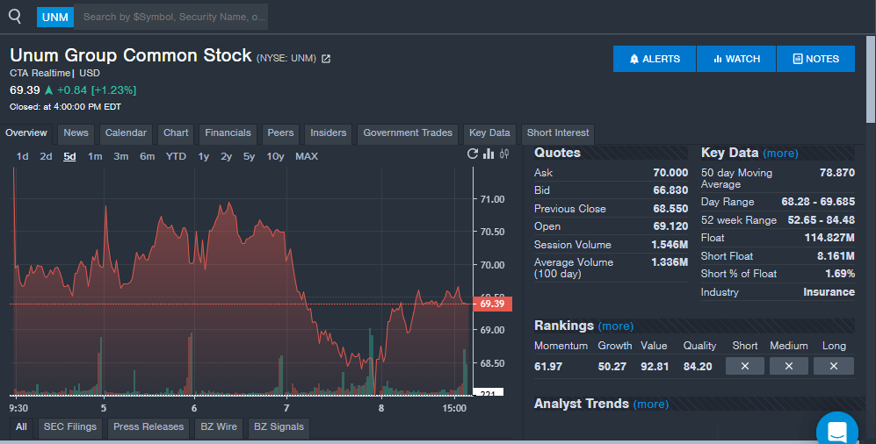Open the Government Trades tab

408,132
